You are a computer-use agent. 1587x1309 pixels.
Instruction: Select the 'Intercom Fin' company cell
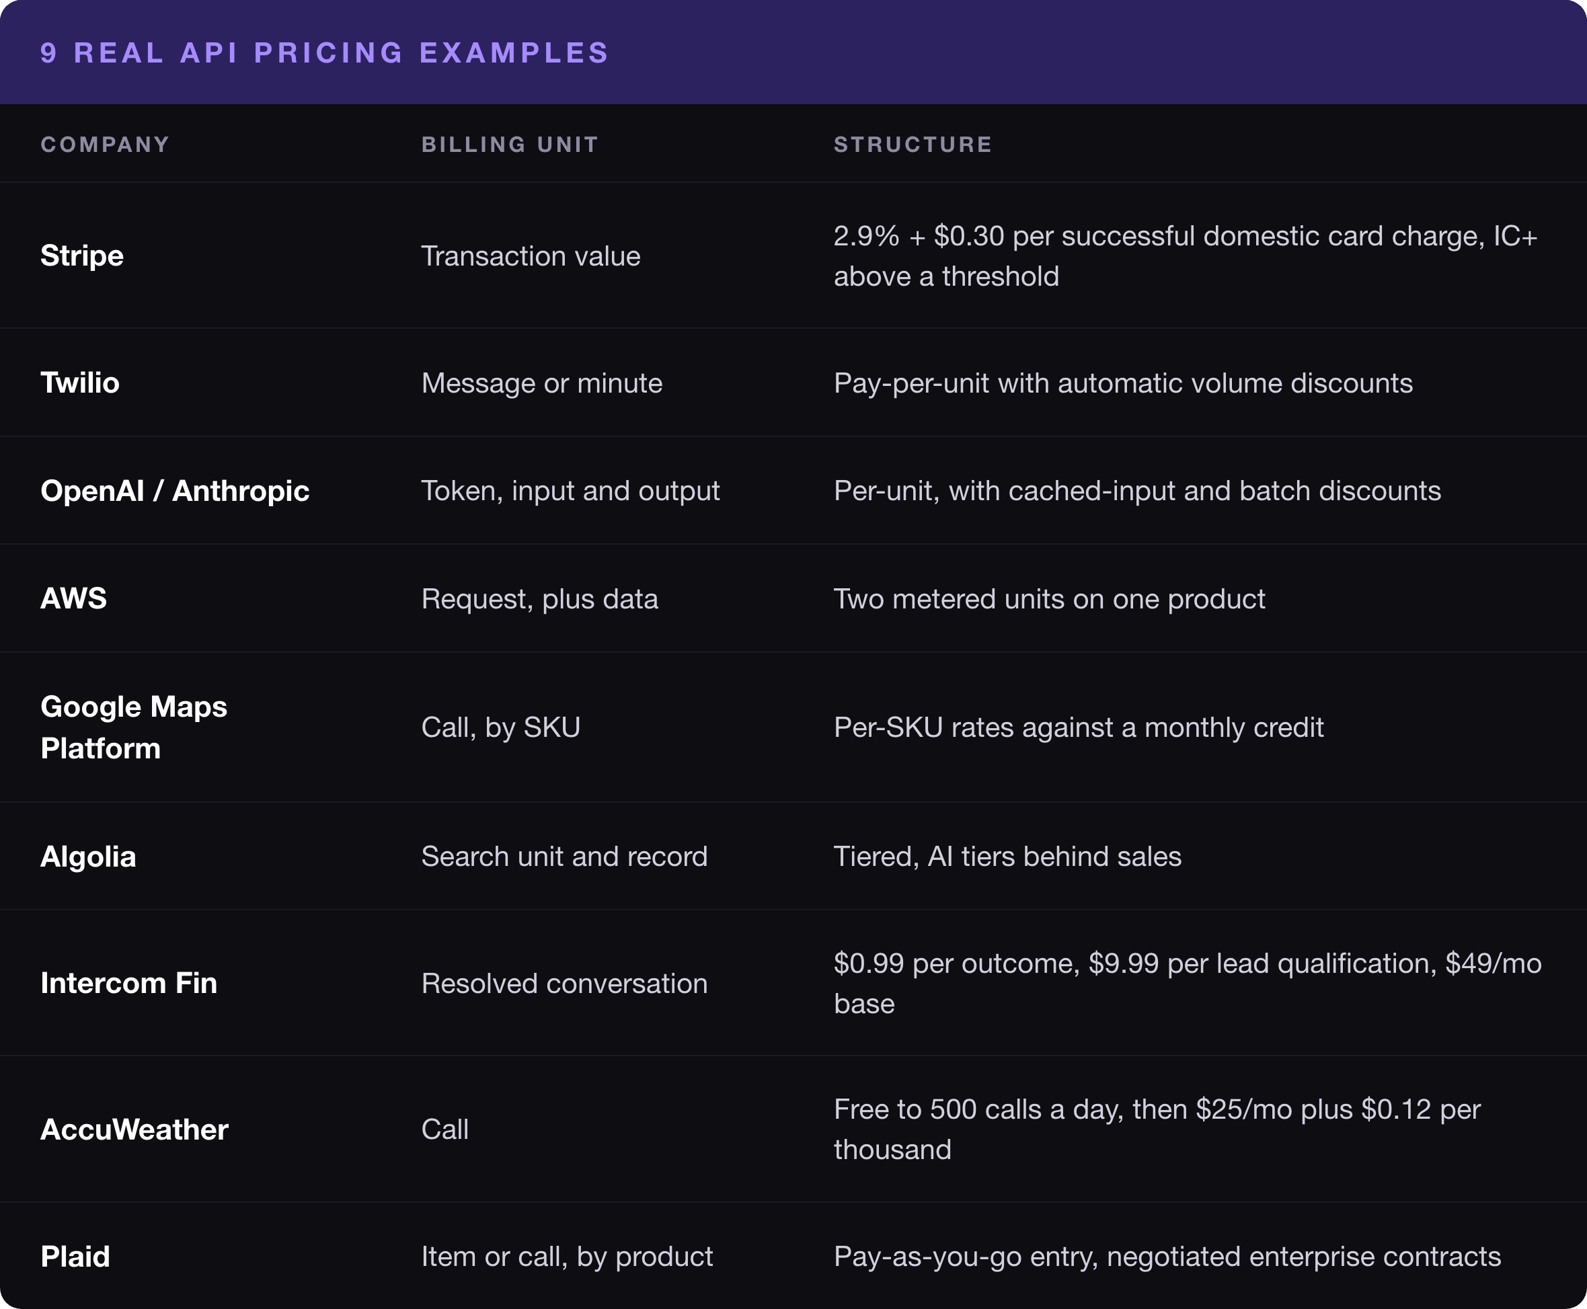[x=128, y=982]
